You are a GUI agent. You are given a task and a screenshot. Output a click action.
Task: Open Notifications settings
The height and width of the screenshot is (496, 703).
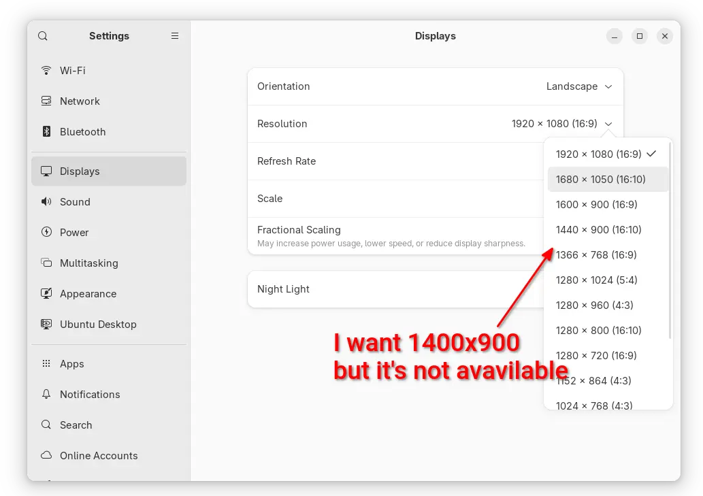[109, 394]
